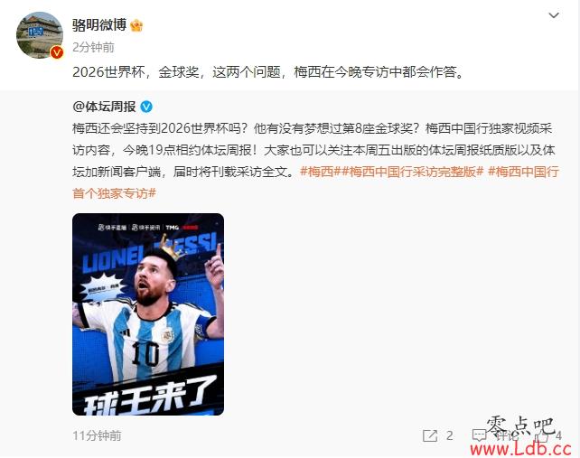Expand the post options chevron menu
Viewport: 580px width, 458px height.
click(x=554, y=15)
